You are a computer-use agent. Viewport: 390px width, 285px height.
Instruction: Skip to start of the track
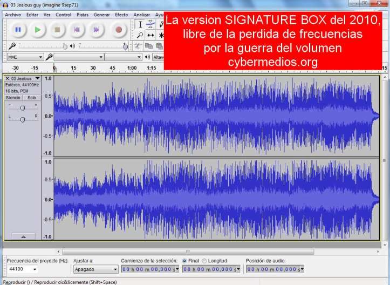coord(77,30)
